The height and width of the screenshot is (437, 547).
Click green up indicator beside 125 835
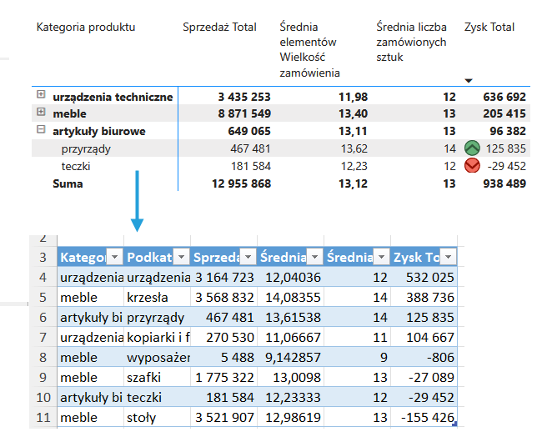(472, 148)
